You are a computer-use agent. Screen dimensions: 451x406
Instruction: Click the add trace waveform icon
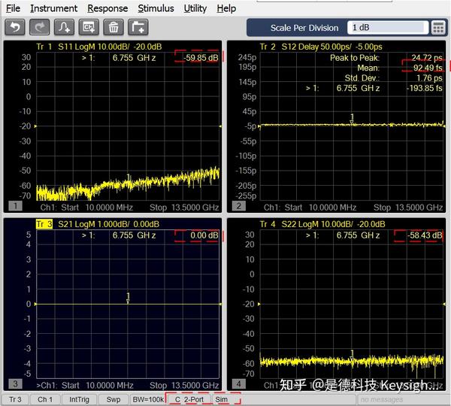(x=65, y=28)
